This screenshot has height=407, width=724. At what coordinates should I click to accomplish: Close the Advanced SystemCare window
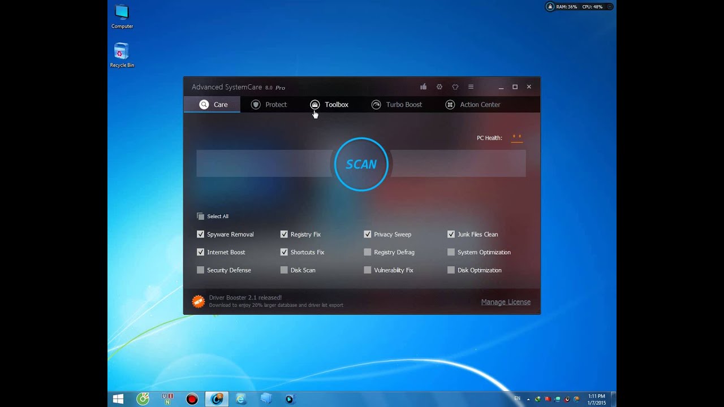(529, 87)
